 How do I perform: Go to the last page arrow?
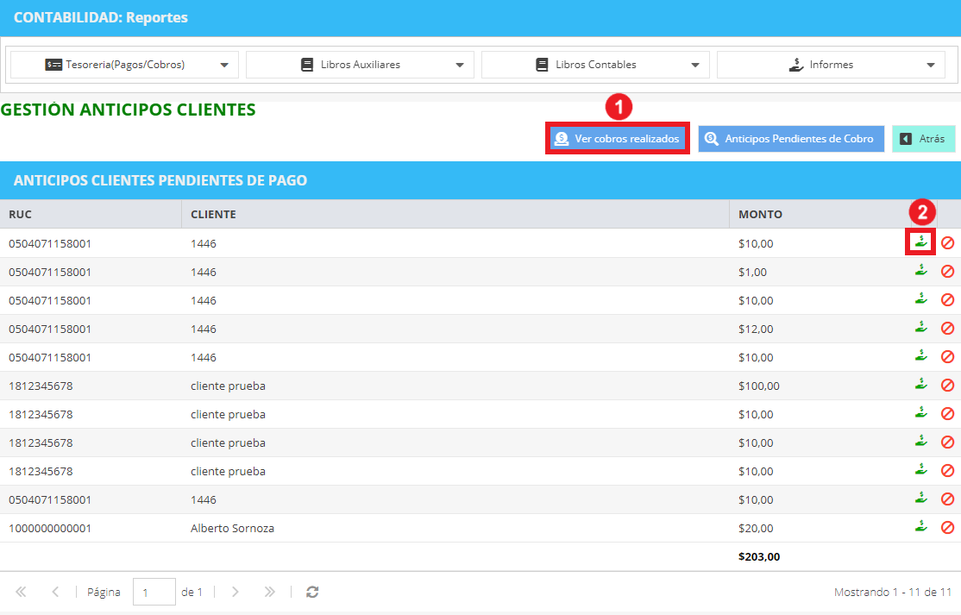click(270, 592)
